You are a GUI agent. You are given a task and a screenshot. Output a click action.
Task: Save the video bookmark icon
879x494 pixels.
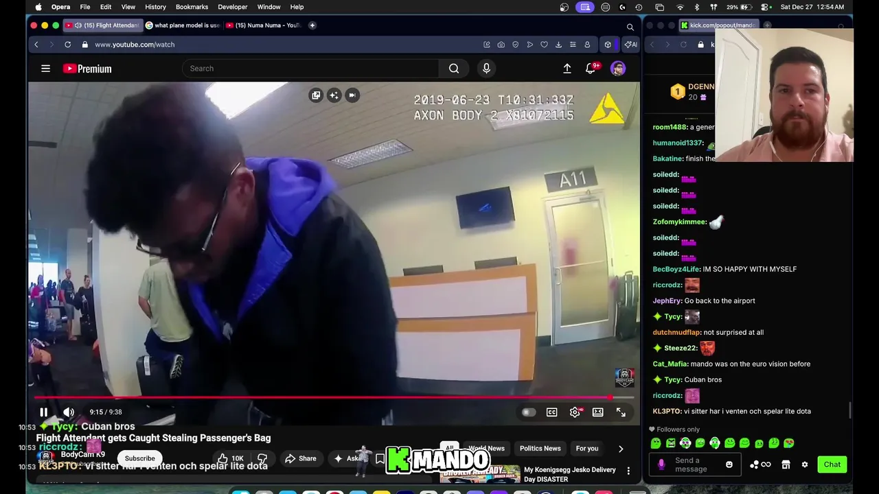(380, 458)
